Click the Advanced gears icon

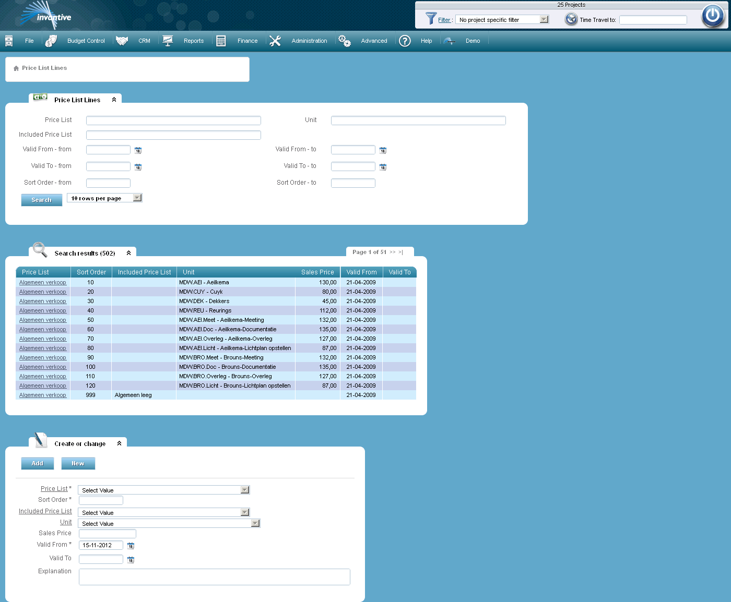[x=345, y=41]
